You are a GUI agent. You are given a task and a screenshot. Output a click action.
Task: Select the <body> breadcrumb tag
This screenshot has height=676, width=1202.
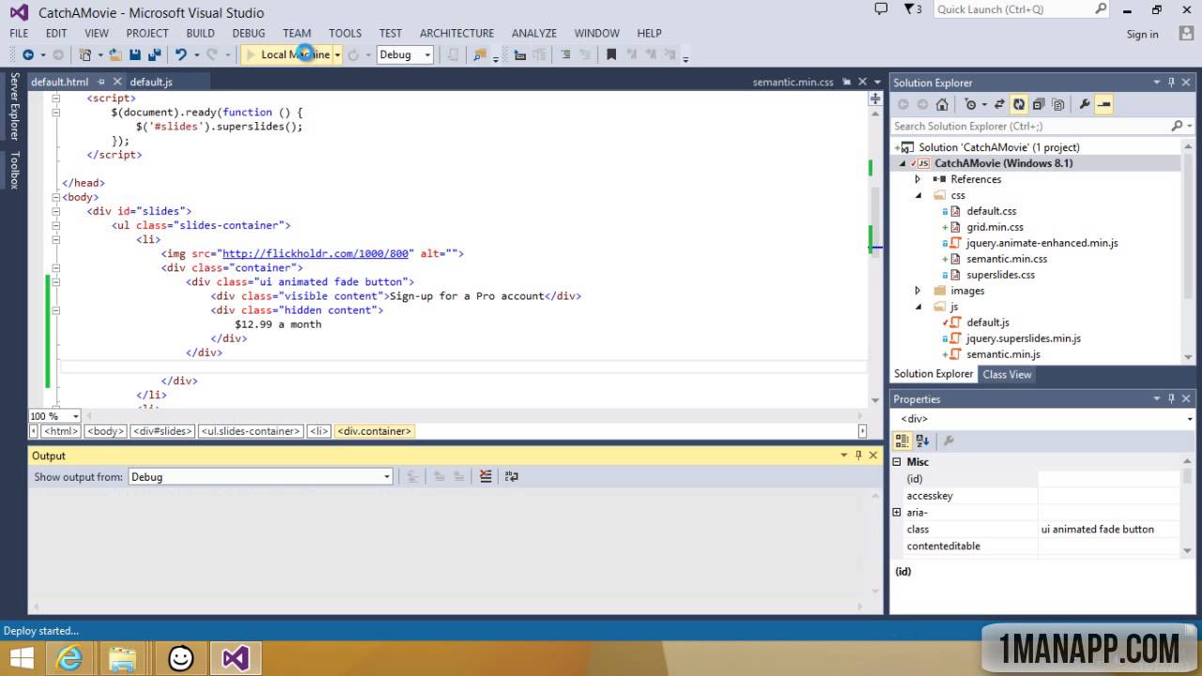click(105, 431)
